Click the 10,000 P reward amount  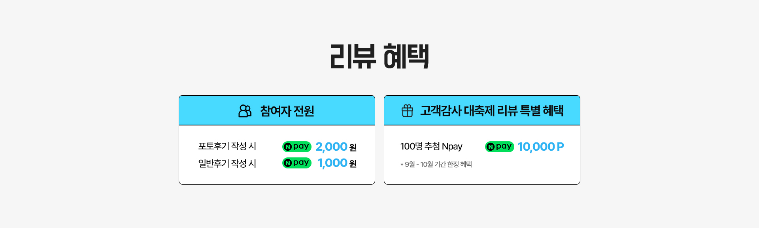point(540,147)
